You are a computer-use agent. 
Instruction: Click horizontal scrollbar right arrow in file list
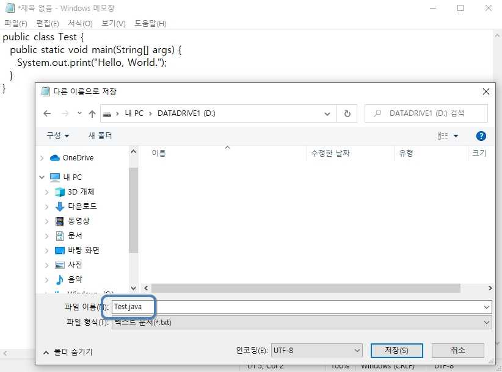[x=490, y=288]
